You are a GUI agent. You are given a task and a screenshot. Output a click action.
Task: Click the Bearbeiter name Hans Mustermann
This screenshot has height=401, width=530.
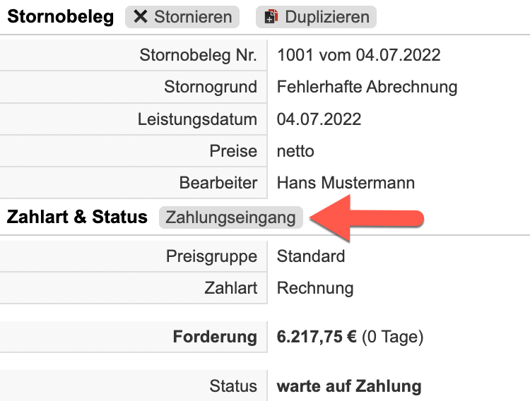click(346, 183)
